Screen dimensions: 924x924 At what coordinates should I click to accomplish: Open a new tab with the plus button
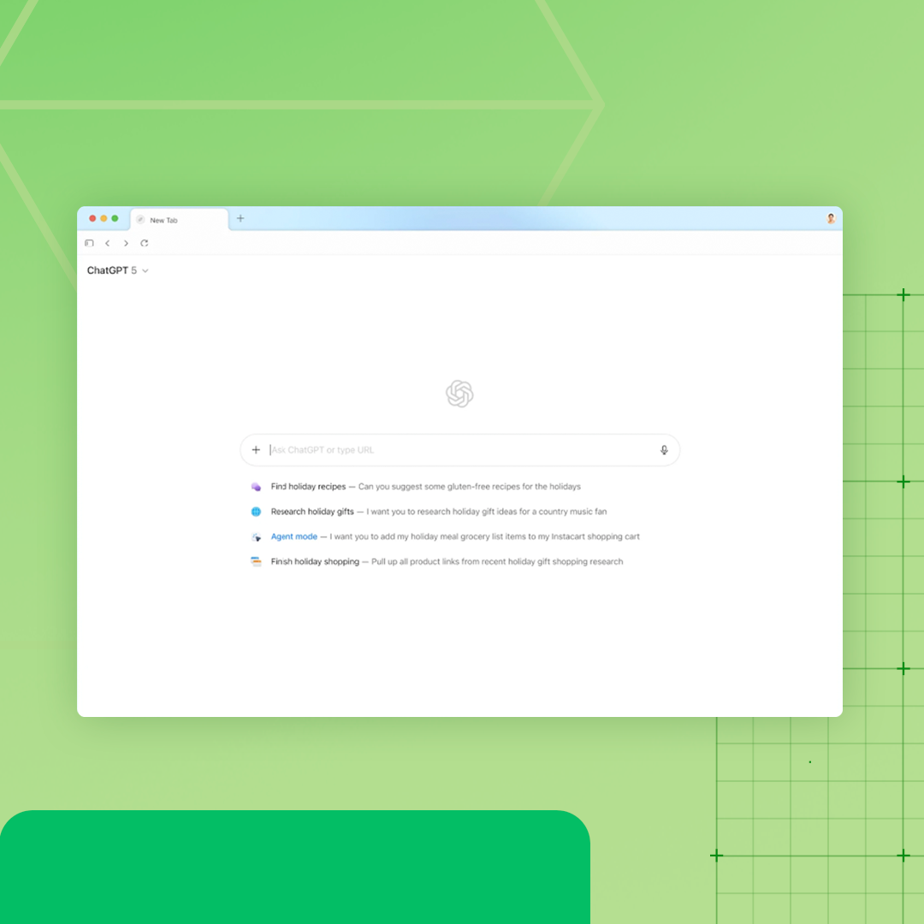pyautogui.click(x=240, y=218)
